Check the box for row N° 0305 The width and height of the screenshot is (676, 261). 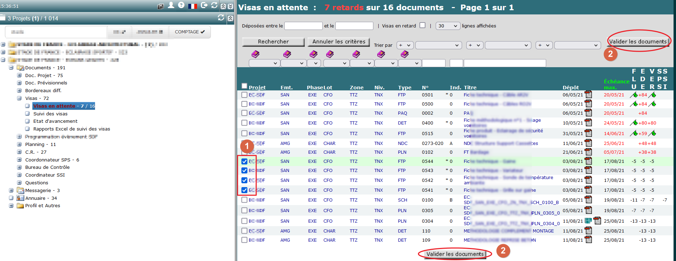[245, 211]
